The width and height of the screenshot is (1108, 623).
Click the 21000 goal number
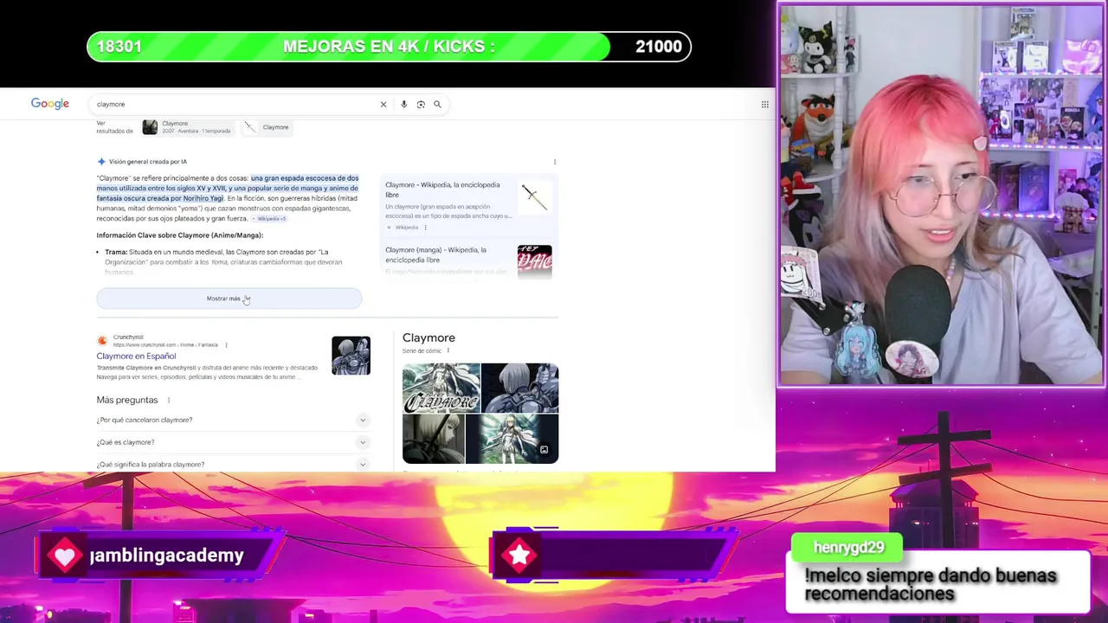tap(659, 47)
